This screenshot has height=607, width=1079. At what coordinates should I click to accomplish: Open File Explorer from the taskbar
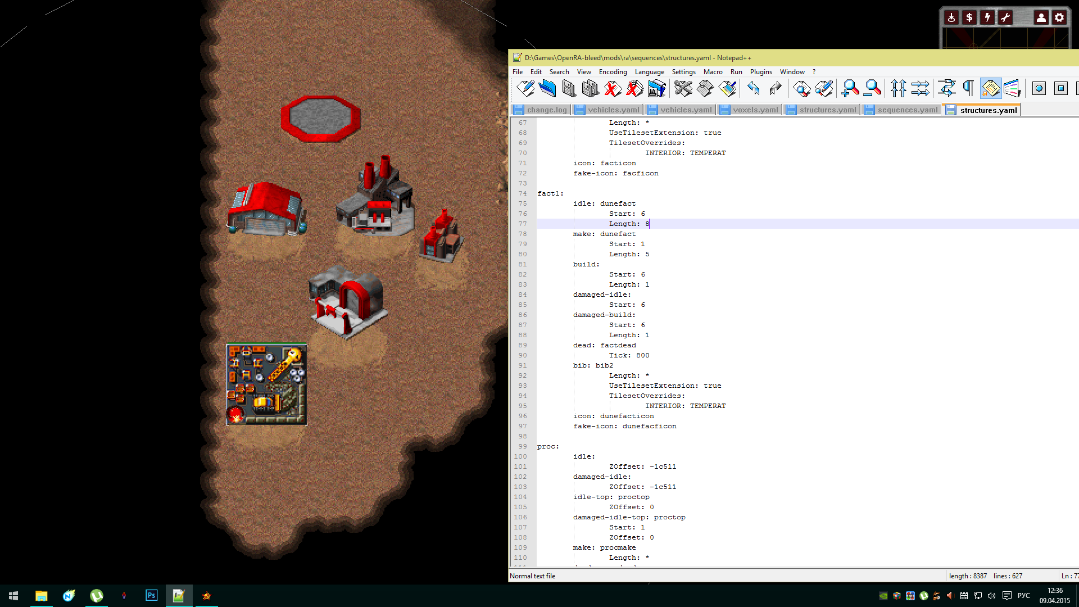click(x=41, y=596)
